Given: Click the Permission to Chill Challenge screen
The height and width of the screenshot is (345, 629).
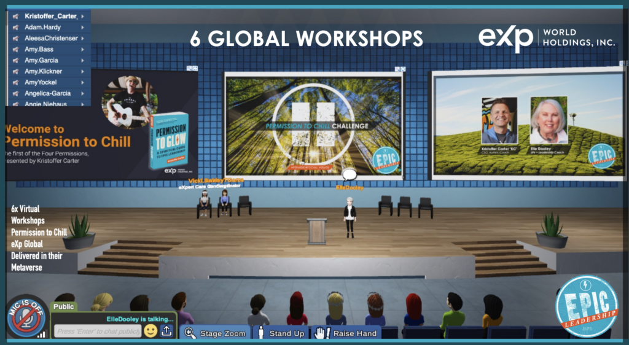Looking at the screenshot, I should pos(313,125).
